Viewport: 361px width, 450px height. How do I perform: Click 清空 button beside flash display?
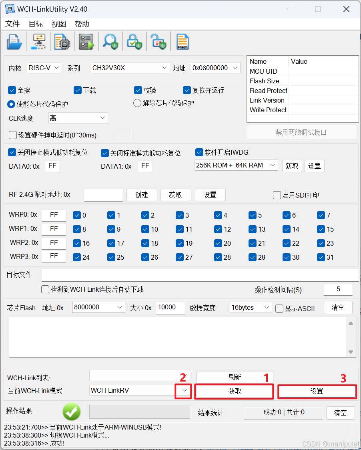click(338, 308)
